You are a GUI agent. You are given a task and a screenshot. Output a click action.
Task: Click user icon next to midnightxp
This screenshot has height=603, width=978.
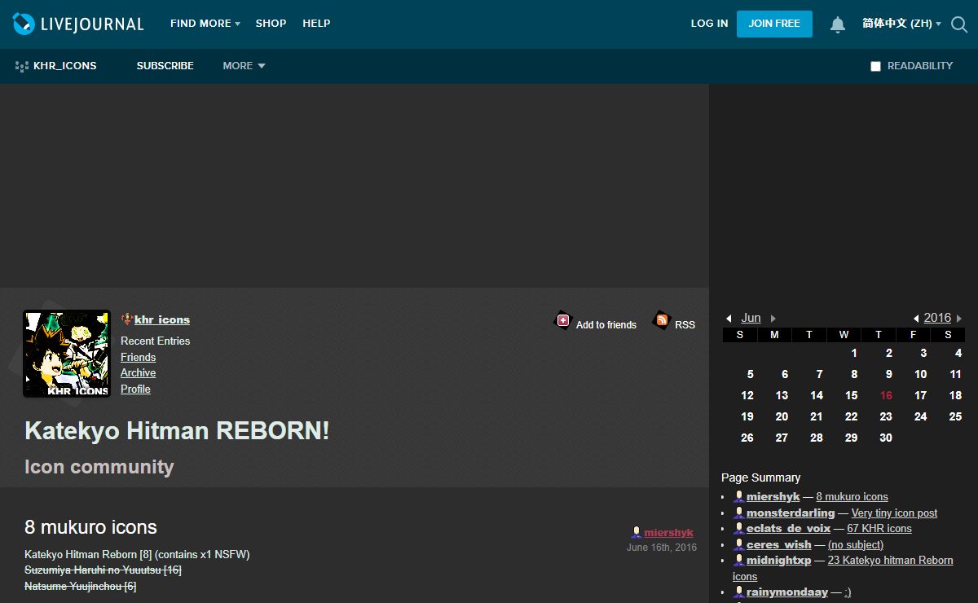tap(739, 560)
